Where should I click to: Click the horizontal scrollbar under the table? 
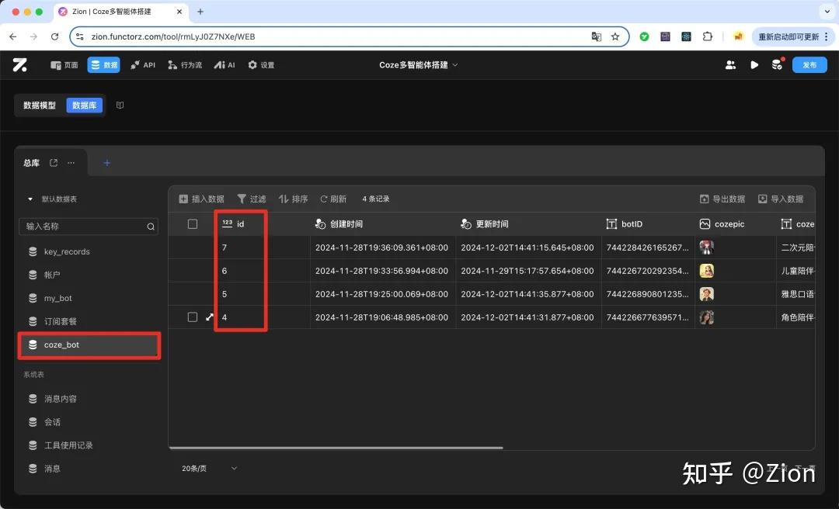tap(336, 448)
